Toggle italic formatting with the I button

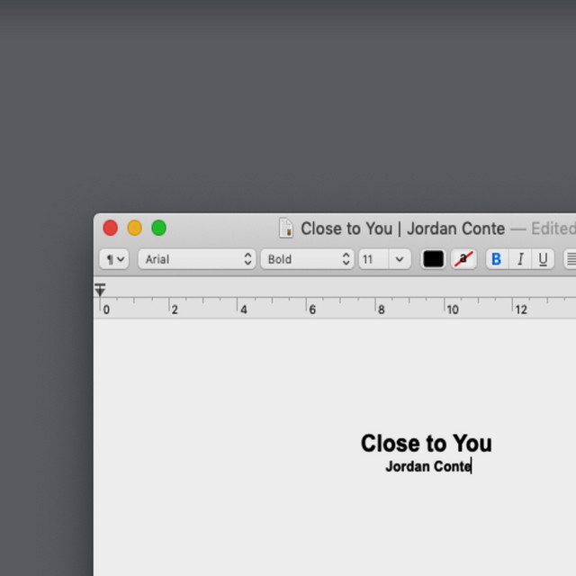[520, 259]
